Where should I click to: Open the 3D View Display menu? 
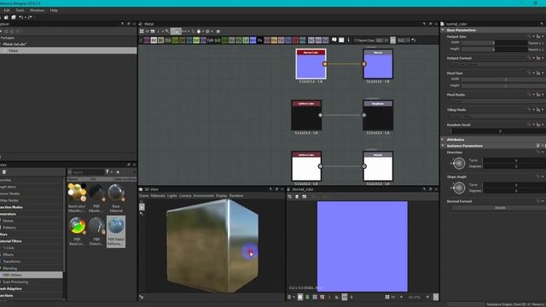tap(221, 195)
